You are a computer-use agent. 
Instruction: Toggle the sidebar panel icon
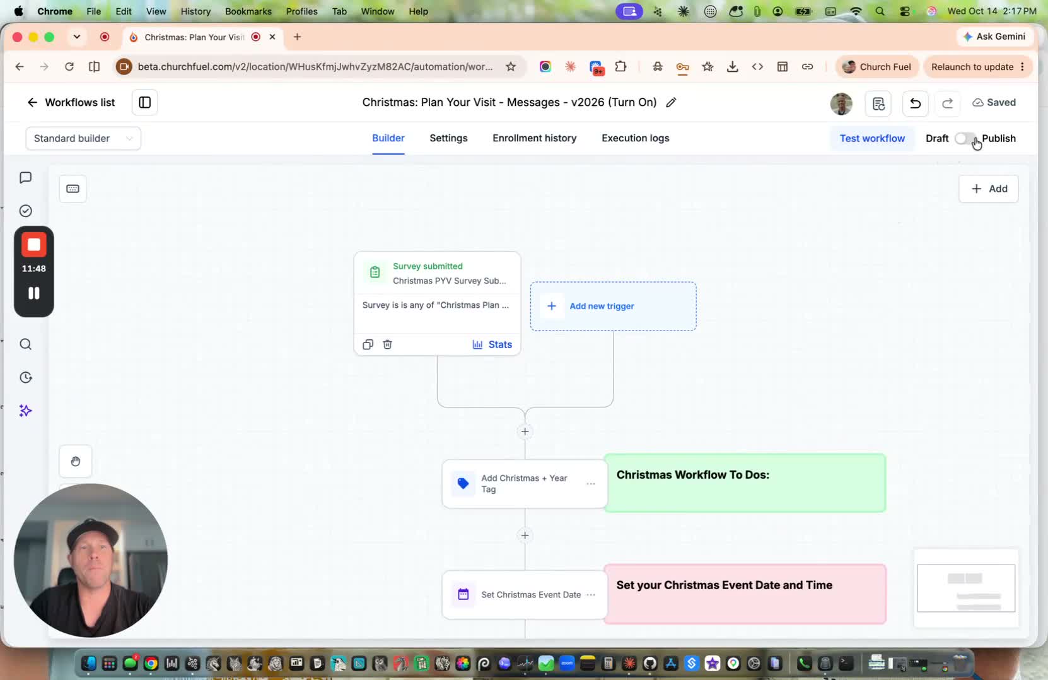click(x=144, y=102)
